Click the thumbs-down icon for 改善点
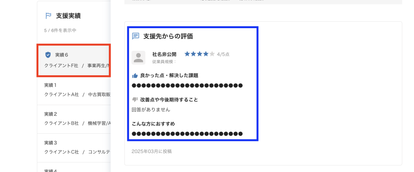 coord(135,99)
